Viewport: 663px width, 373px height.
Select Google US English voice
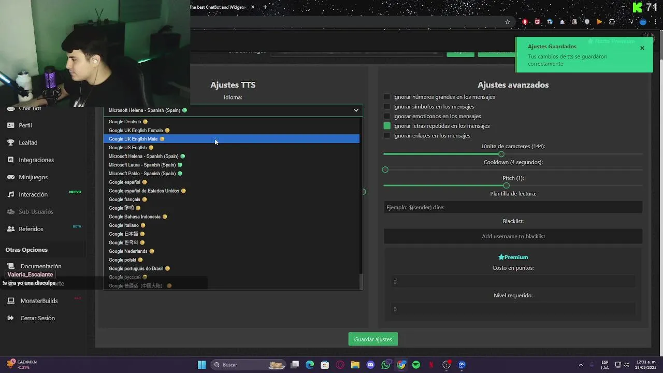point(231,148)
